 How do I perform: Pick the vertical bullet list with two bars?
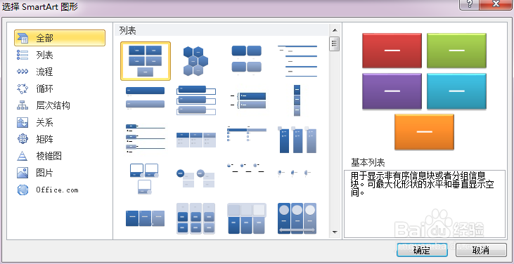146,98
